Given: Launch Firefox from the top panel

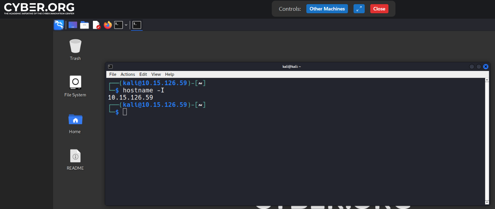Looking at the screenshot, I should click(108, 25).
